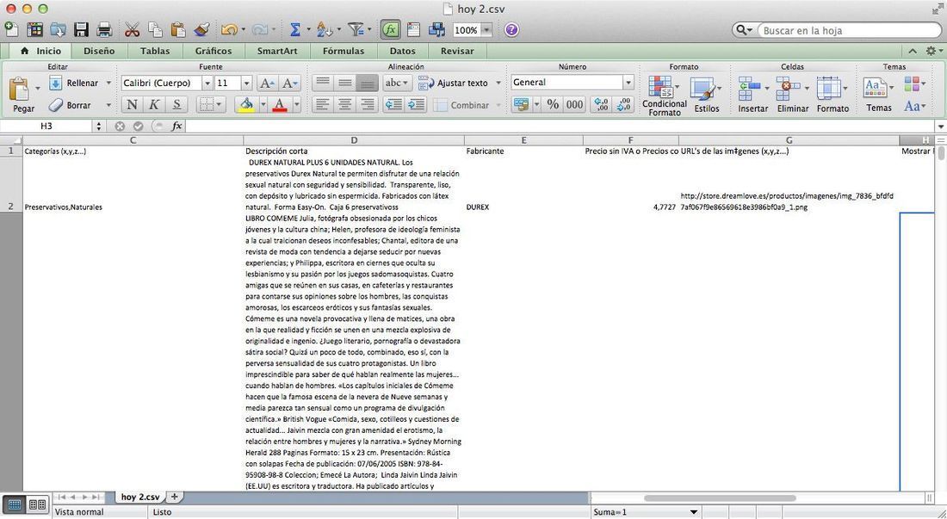Copy the selection from the standard toolbar

(x=155, y=29)
